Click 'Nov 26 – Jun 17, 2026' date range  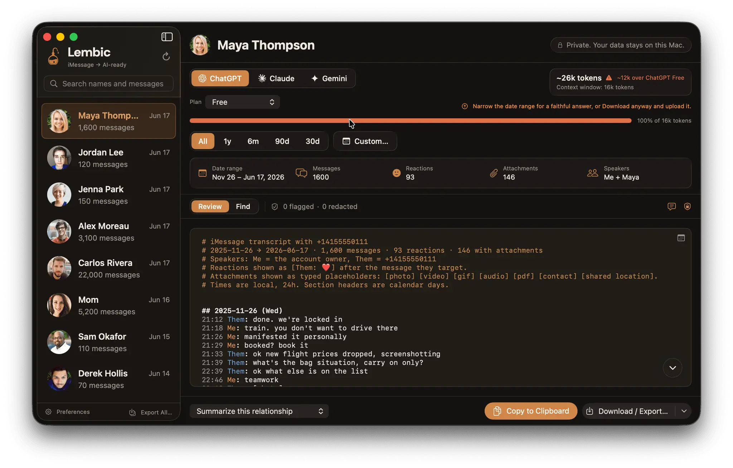pyautogui.click(x=248, y=177)
